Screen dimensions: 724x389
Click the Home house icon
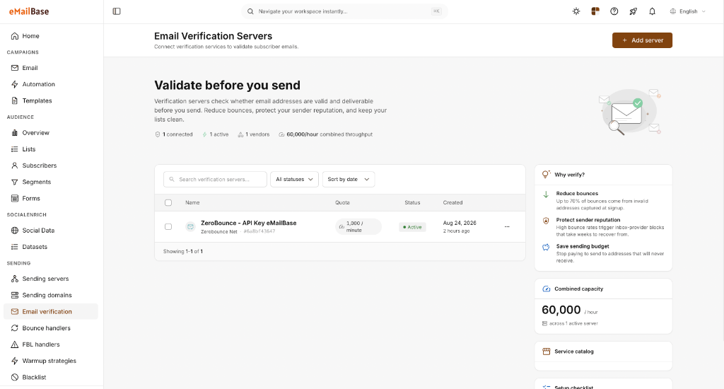(x=15, y=35)
